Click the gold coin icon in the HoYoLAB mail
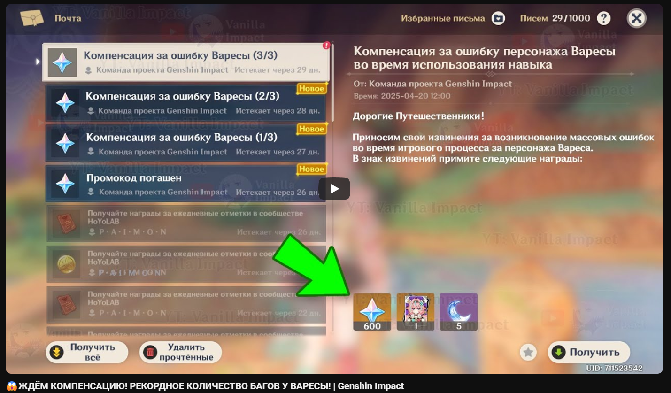 pyautogui.click(x=66, y=264)
